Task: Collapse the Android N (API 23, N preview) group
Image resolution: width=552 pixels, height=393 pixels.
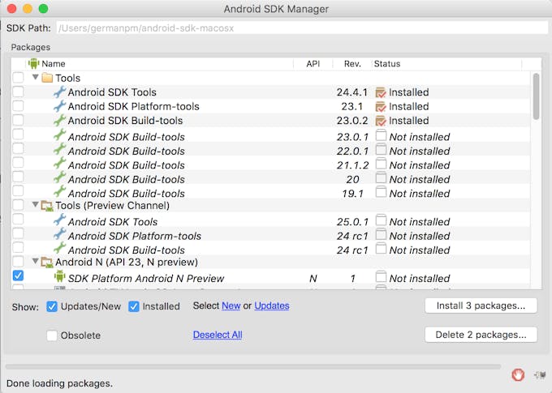Action: point(35,261)
